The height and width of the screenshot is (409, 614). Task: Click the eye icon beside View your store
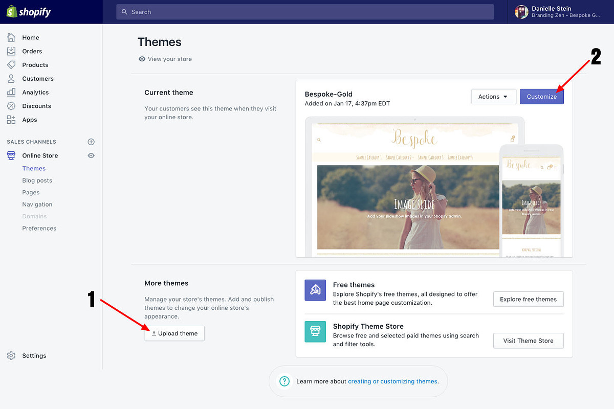pyautogui.click(x=142, y=59)
